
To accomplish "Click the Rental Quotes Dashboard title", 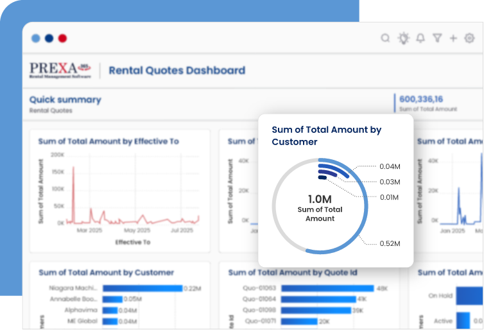I will coord(177,71).
